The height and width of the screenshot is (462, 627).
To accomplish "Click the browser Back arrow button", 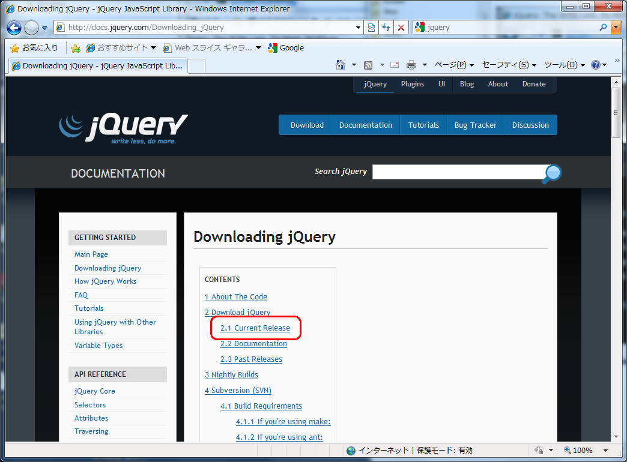I will pos(14,28).
